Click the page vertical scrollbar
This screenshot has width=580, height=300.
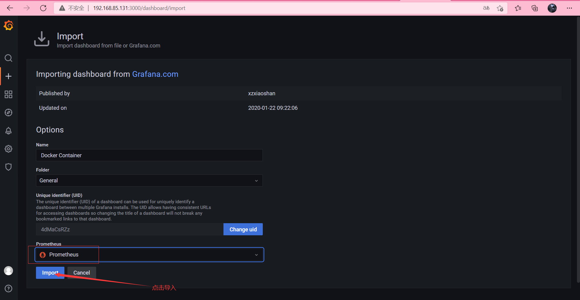(578, 150)
